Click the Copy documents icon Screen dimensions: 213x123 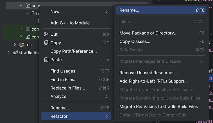46,43
